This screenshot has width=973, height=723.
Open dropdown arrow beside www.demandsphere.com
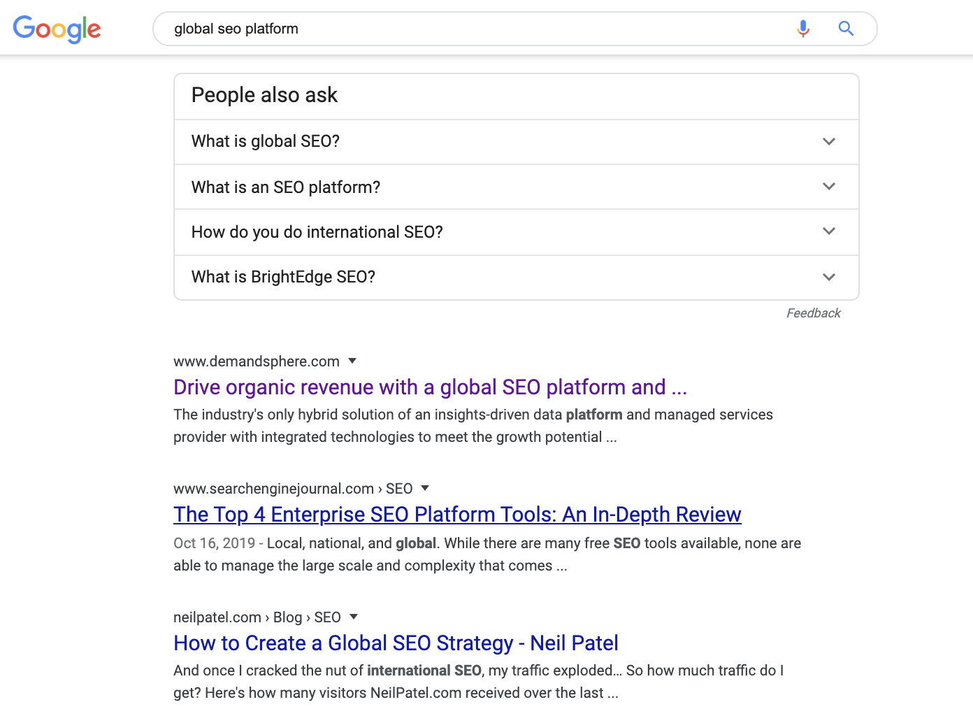(352, 361)
